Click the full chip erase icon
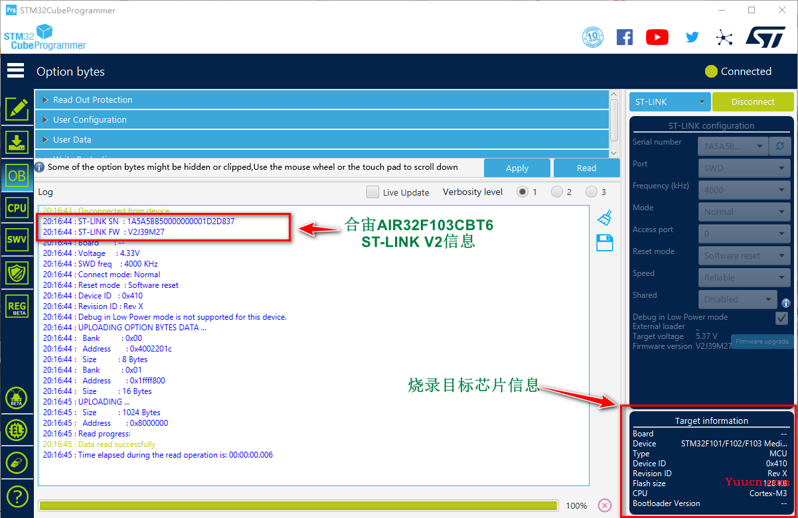The width and height of the screenshot is (798, 518). pos(17,463)
